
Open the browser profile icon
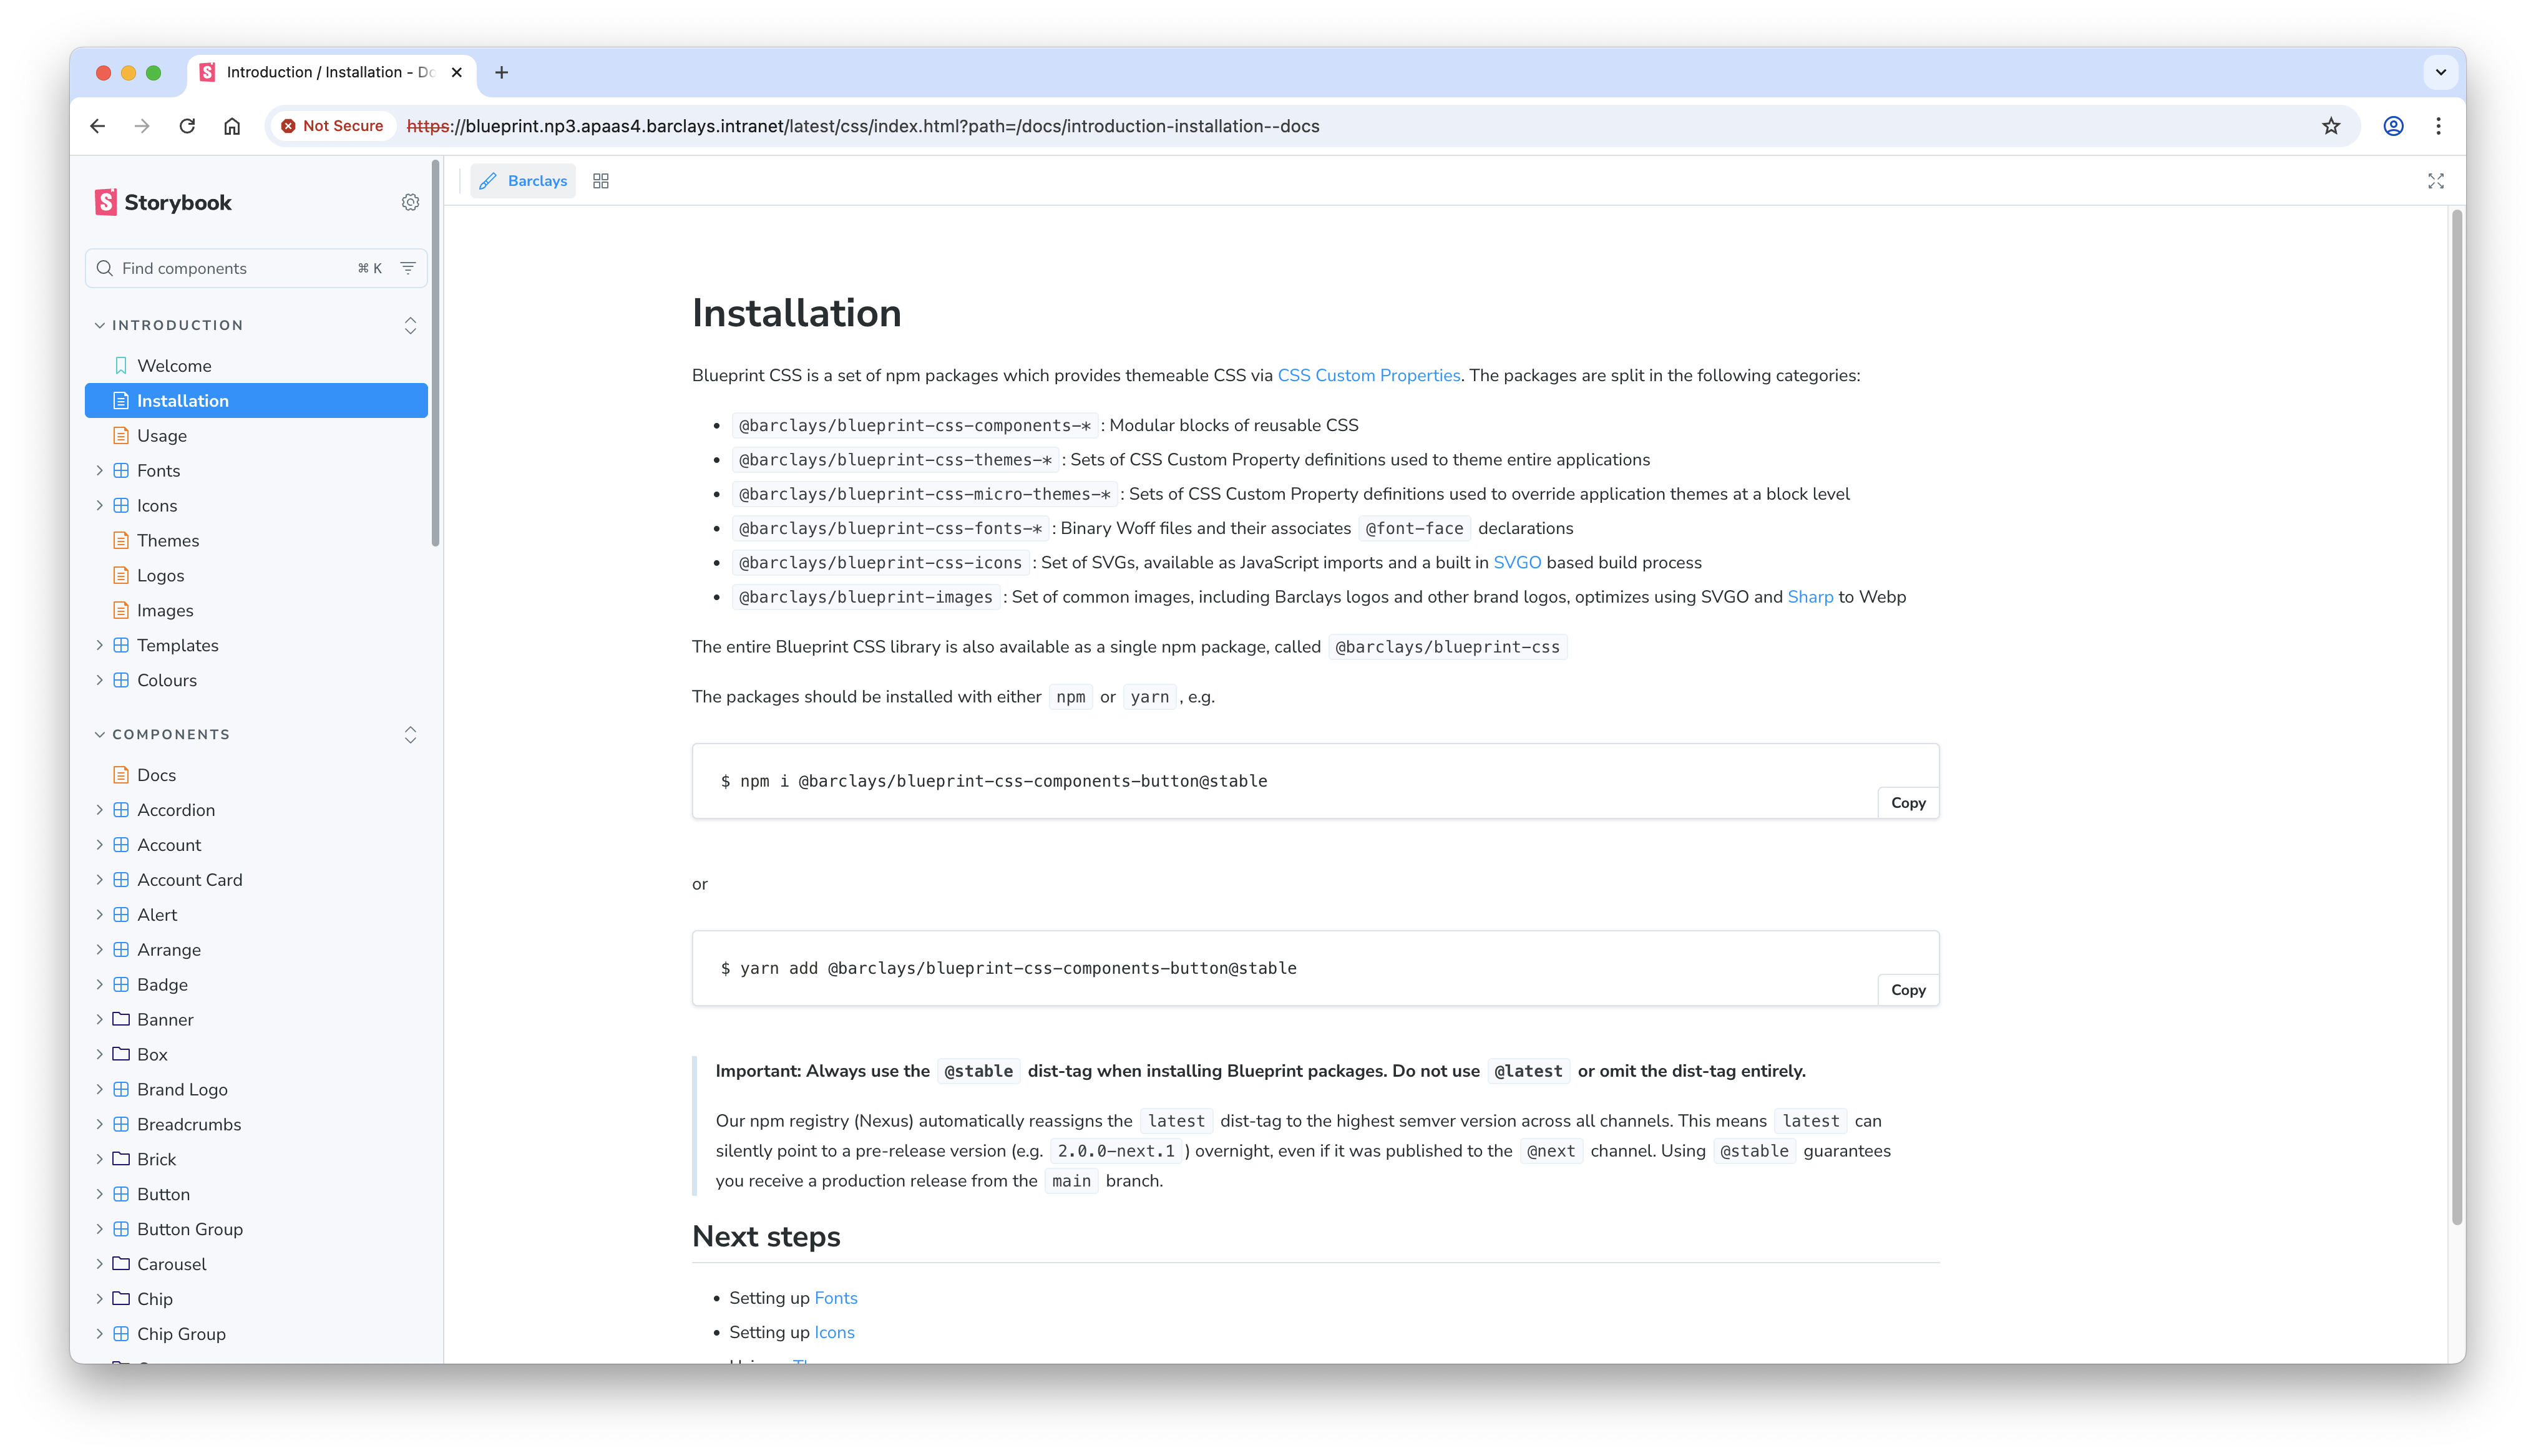(2393, 126)
